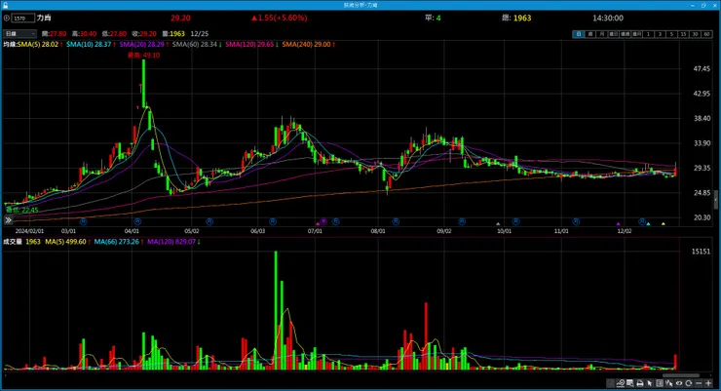Click the 15151 volume axis label
The image size is (721, 391).
tap(701, 252)
